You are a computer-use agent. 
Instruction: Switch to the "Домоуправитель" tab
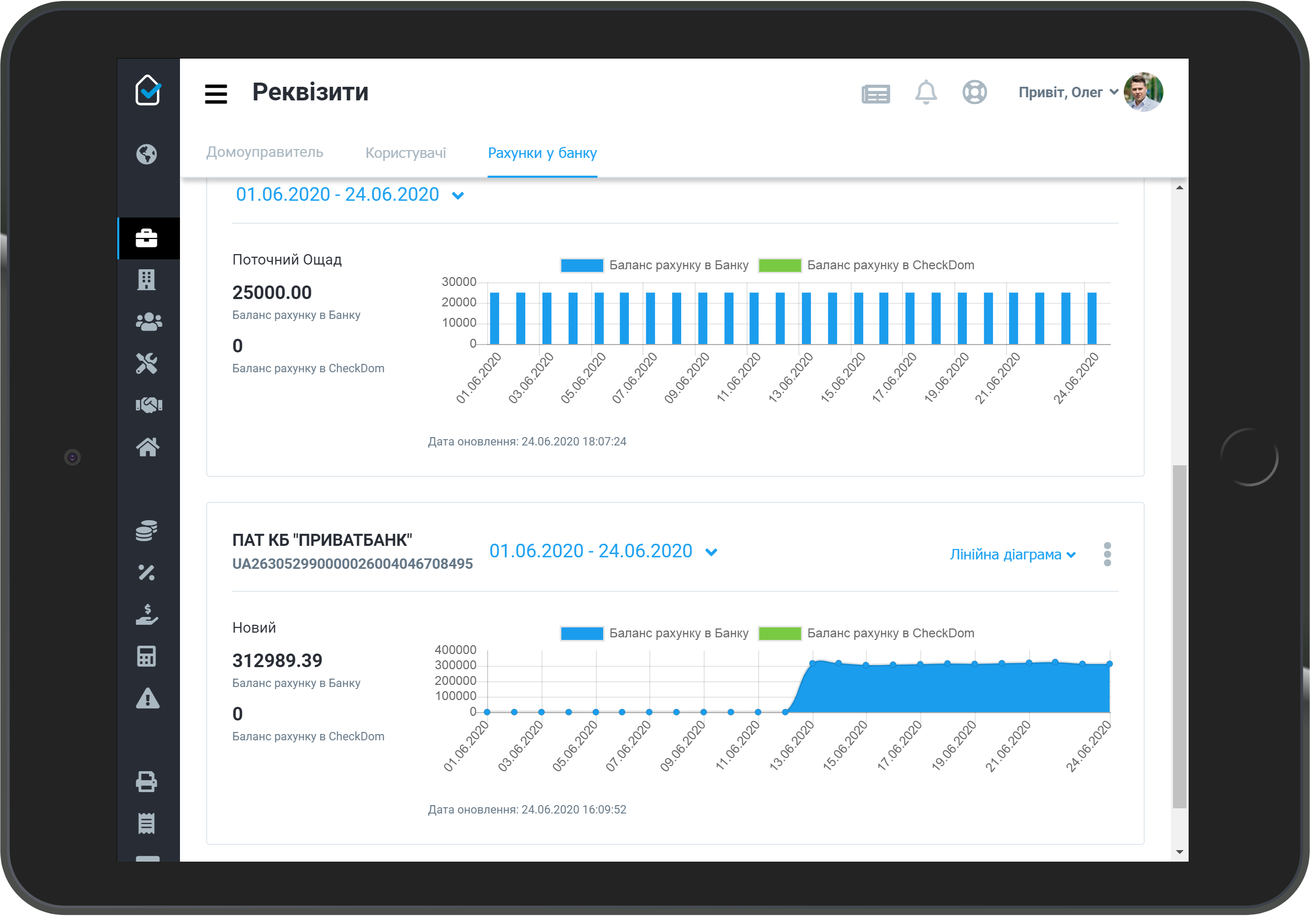[265, 152]
